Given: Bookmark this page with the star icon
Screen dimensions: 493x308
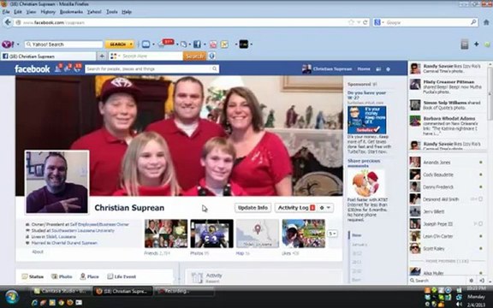Looking at the screenshot, I should coord(351,22).
